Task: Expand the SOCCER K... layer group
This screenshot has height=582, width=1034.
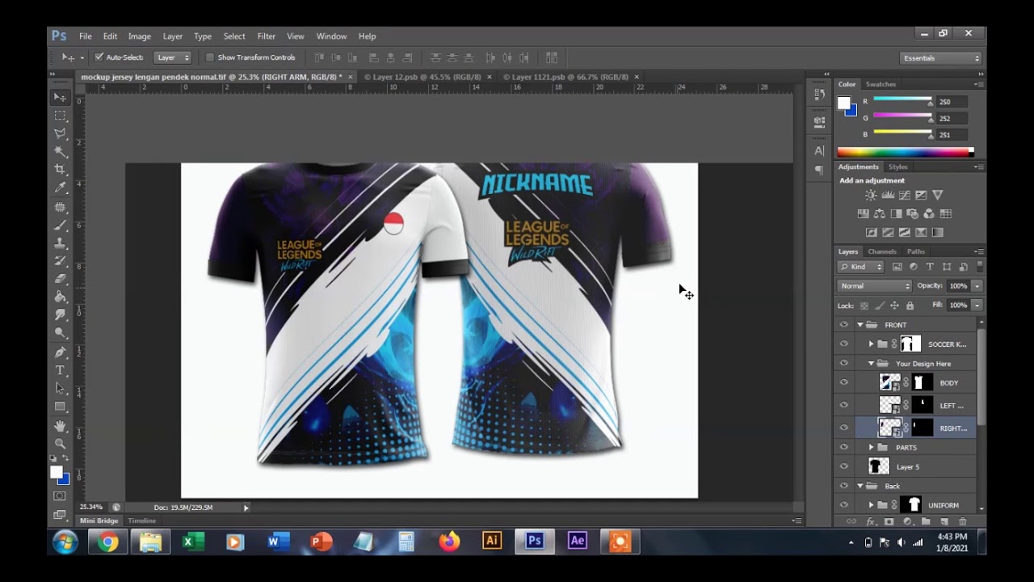Action: [x=871, y=344]
